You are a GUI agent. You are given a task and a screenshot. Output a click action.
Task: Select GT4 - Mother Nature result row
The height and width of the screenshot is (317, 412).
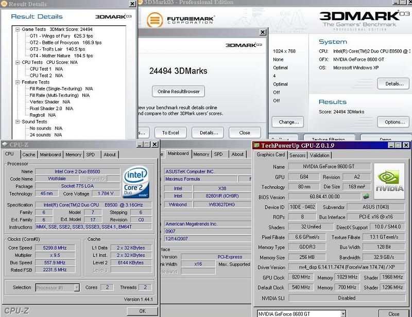pos(61,56)
